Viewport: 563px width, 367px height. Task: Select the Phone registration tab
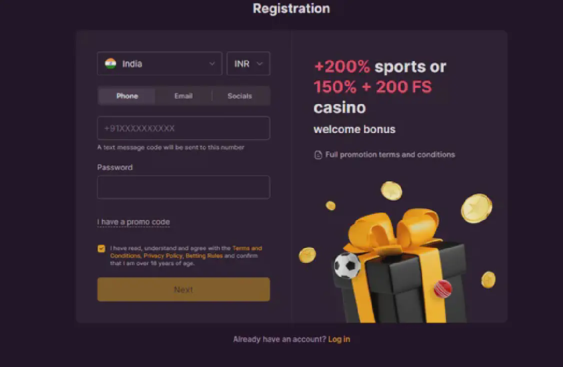pyautogui.click(x=127, y=96)
